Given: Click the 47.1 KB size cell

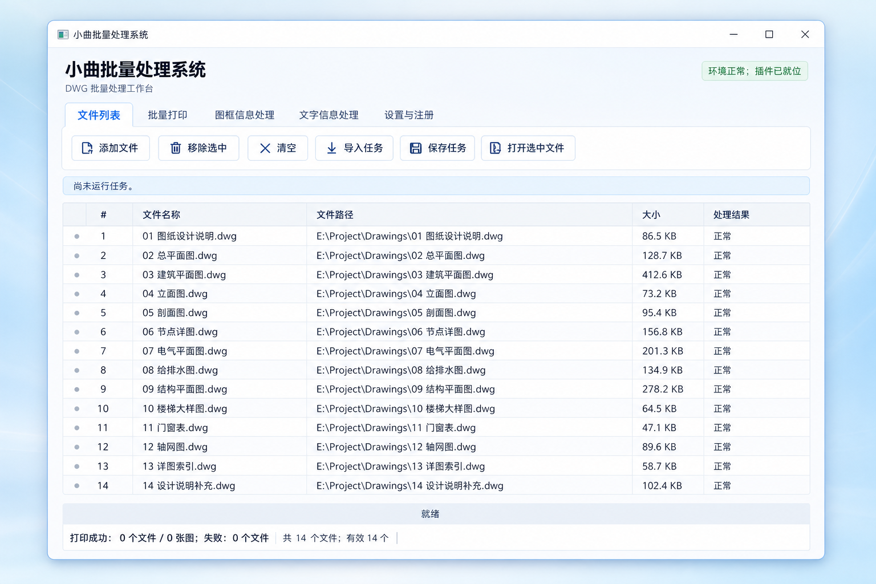Looking at the screenshot, I should (x=659, y=428).
